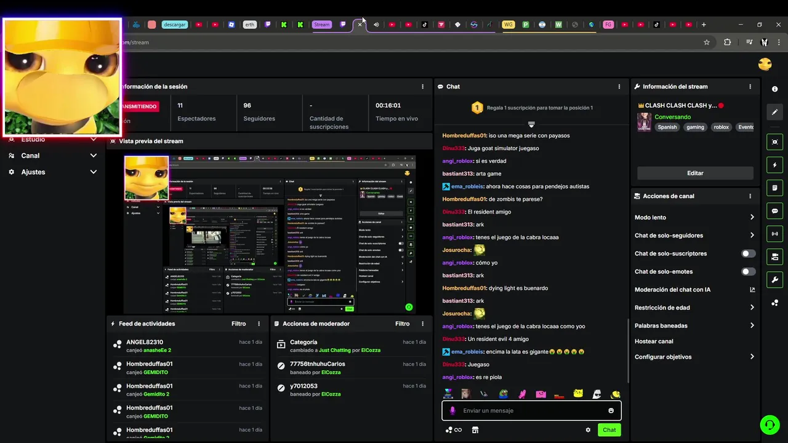Open chat settings gear icon
This screenshot has height=443, width=788.
(588, 430)
